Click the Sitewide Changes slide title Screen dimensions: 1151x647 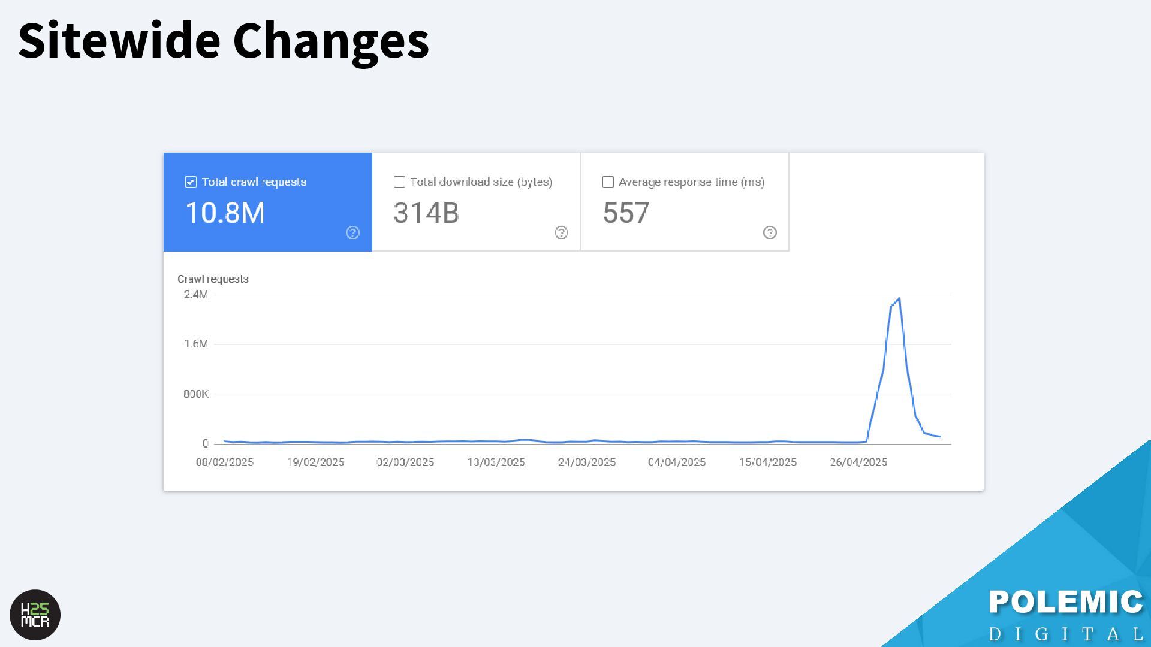pos(224,41)
